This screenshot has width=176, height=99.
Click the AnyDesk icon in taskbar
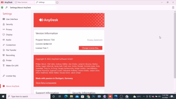[110, 97]
